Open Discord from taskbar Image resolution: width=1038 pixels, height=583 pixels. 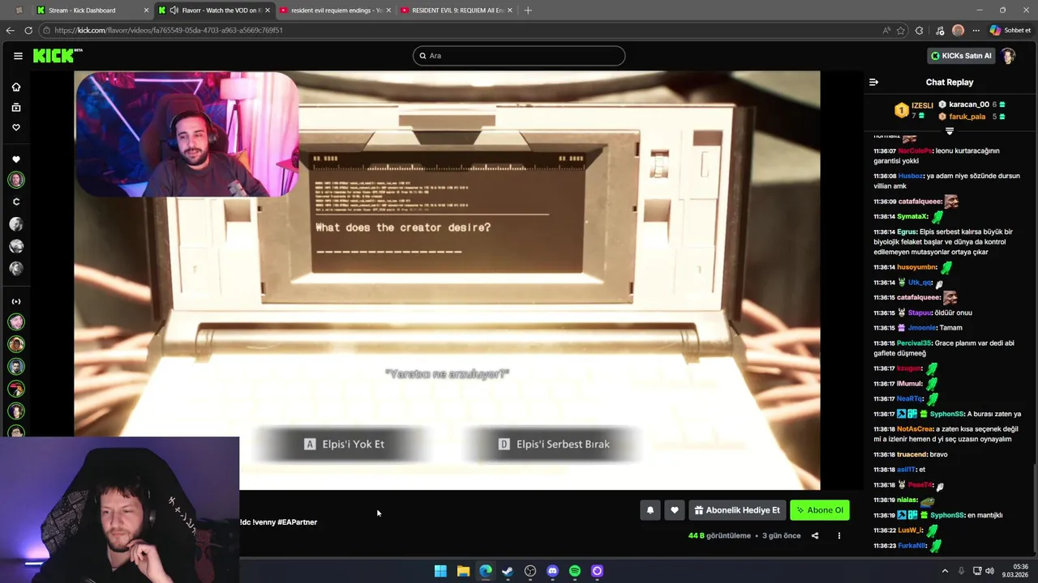click(x=552, y=571)
